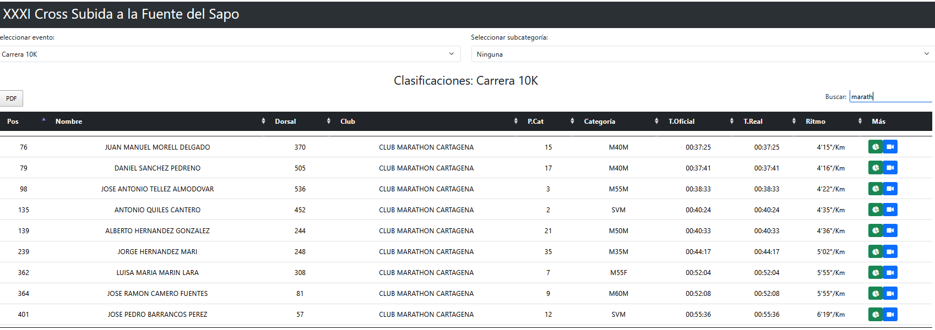Click heading Clasificaciones: Carrera 10K

pos(466,81)
